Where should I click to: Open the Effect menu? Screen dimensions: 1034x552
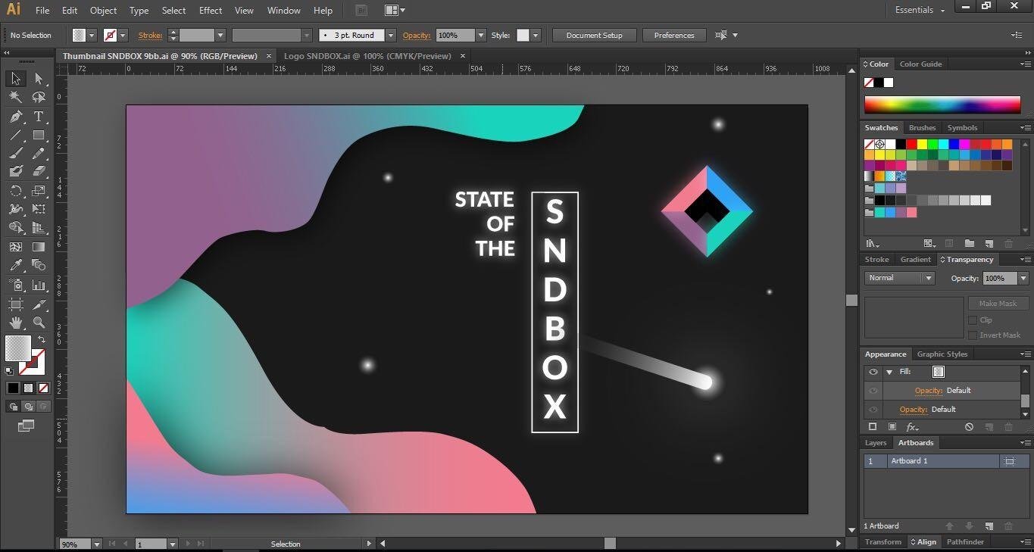pos(211,11)
